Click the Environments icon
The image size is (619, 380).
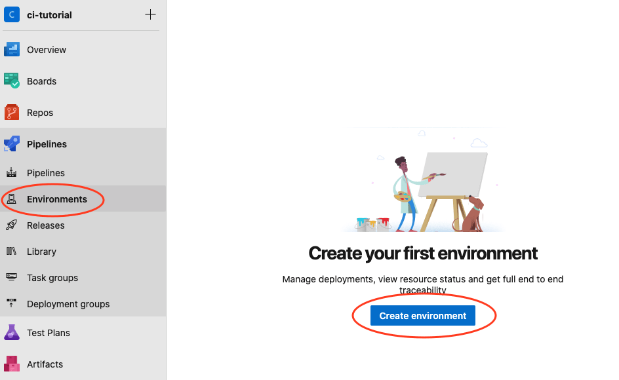coord(11,199)
